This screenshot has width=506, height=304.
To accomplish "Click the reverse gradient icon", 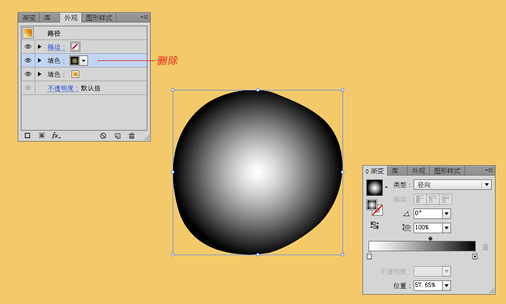I will (375, 225).
